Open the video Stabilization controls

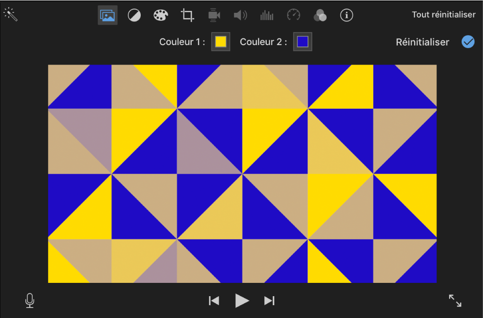pyautogui.click(x=213, y=15)
